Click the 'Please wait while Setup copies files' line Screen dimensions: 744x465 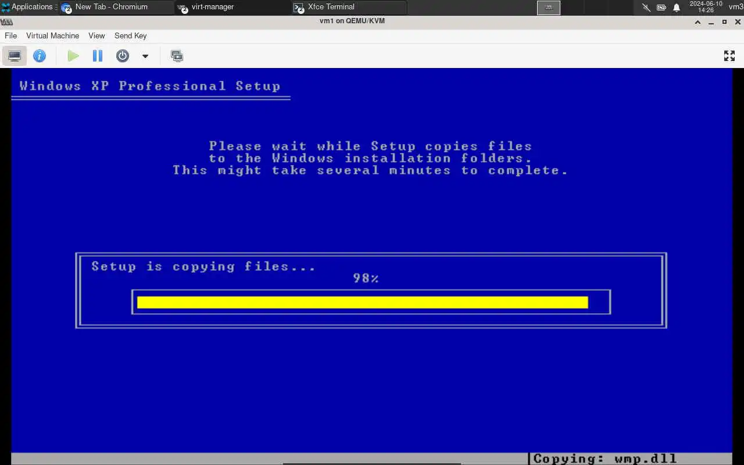pos(370,146)
